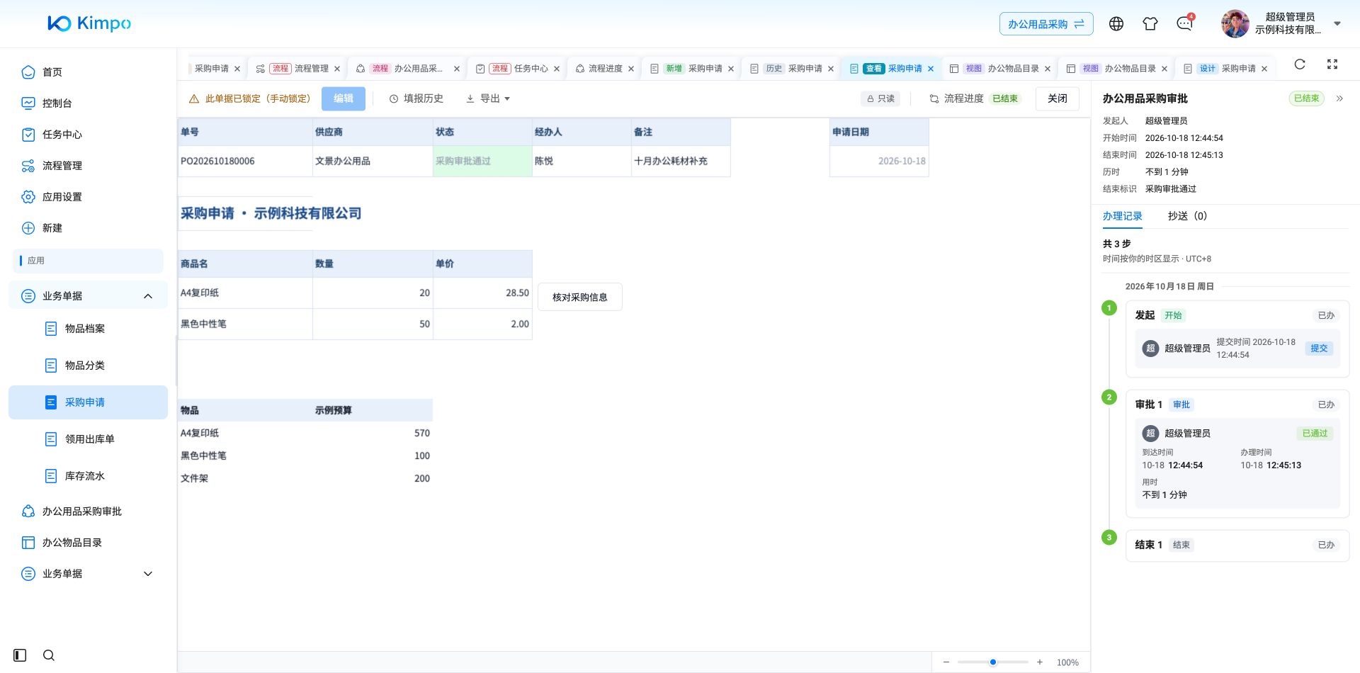Click zoom in plus icon
Image resolution: width=1360 pixels, height=673 pixels.
[1040, 662]
